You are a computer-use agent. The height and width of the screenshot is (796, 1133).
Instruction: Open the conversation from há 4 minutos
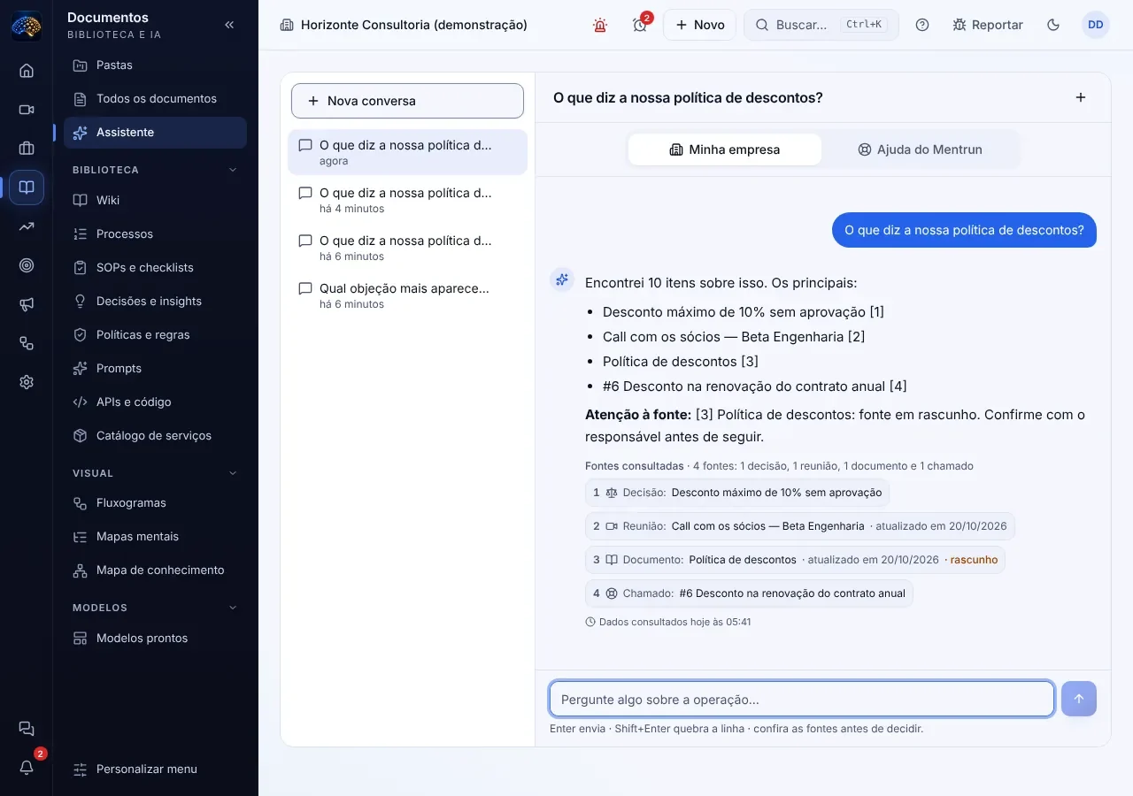[x=407, y=200]
